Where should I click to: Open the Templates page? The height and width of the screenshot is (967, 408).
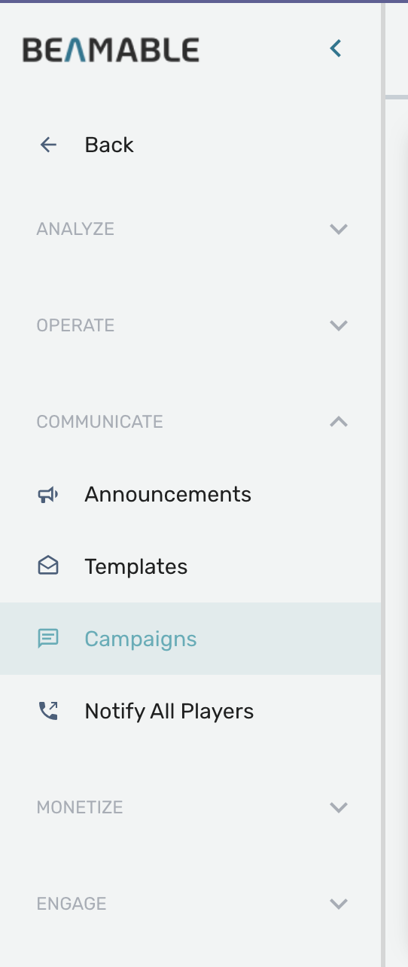tap(190, 566)
